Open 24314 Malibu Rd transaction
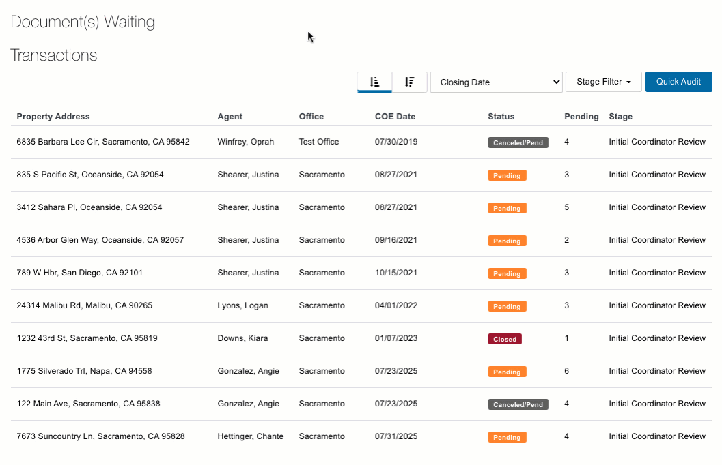This screenshot has height=465, width=722. [84, 305]
